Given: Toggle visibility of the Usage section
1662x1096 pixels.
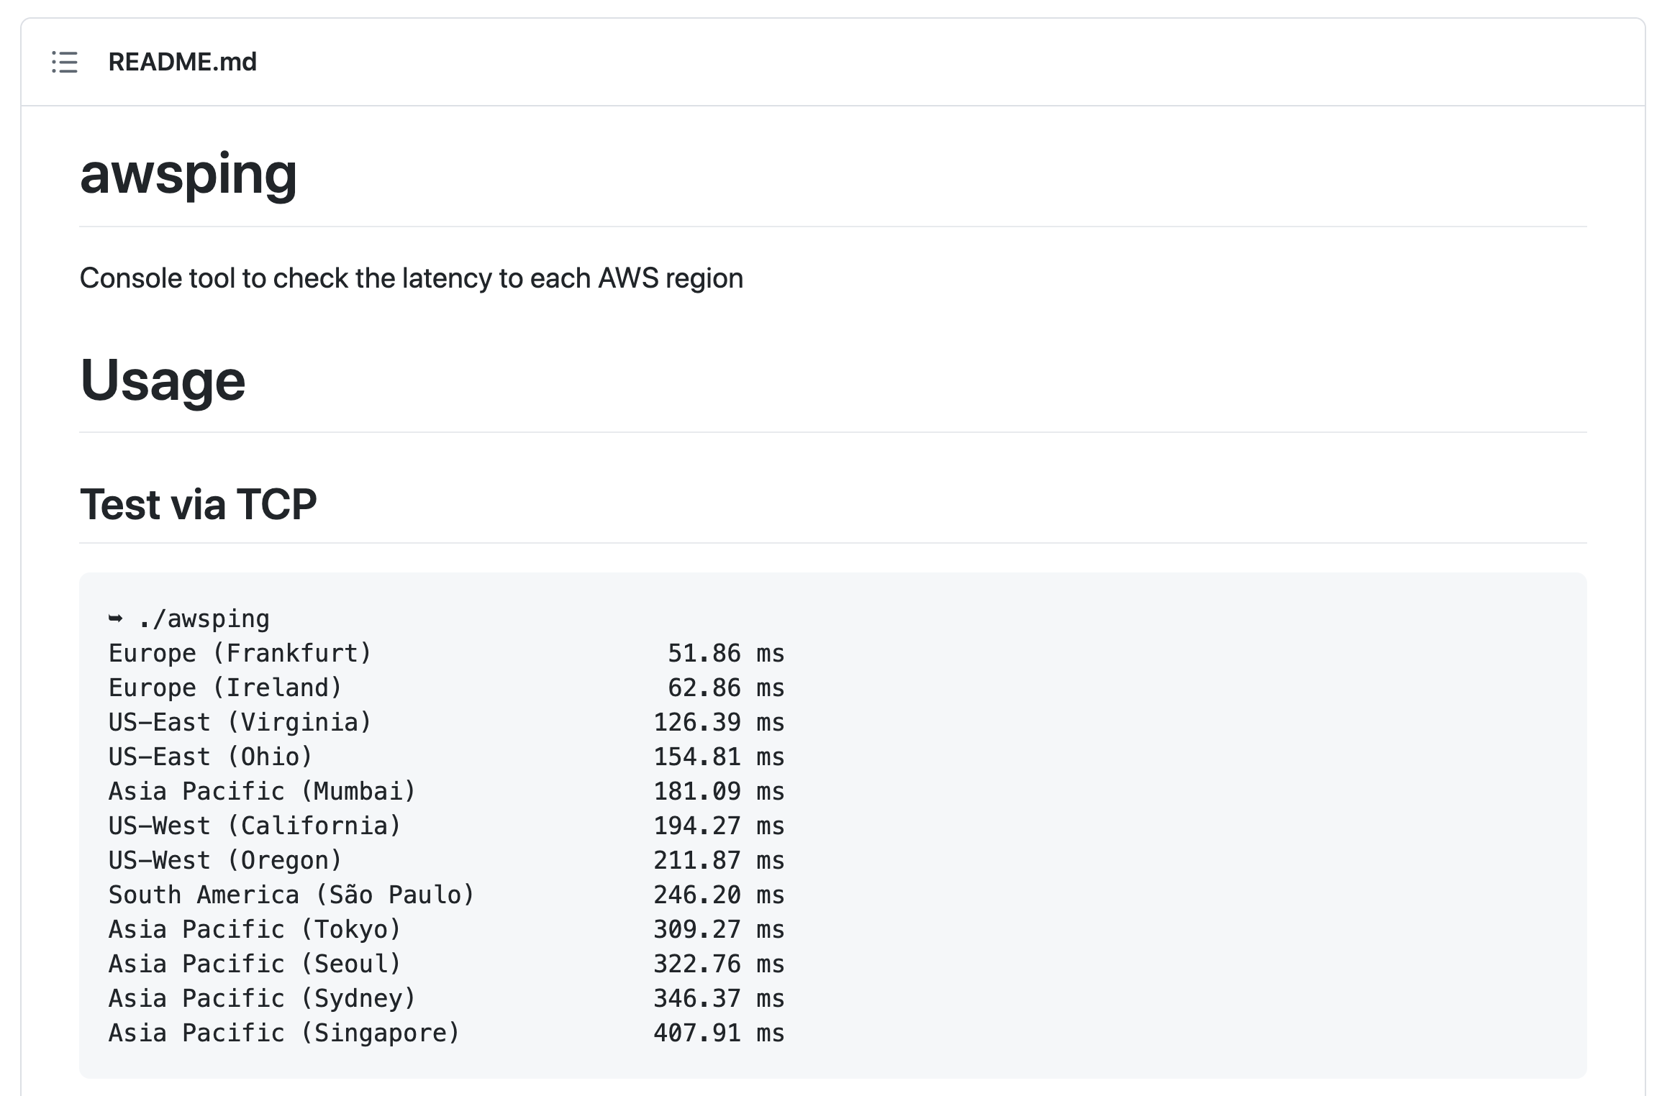Looking at the screenshot, I should tap(163, 381).
